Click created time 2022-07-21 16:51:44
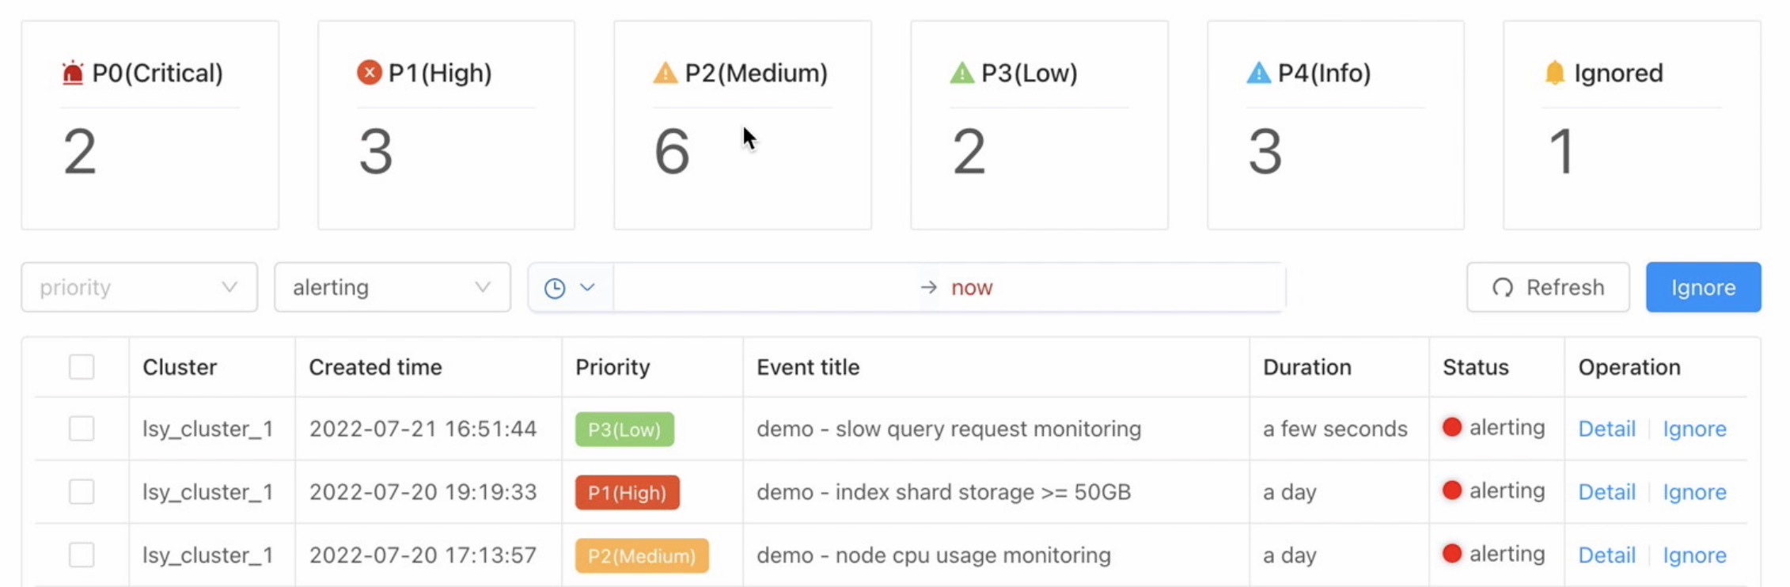Image resolution: width=1790 pixels, height=587 pixels. (x=423, y=429)
